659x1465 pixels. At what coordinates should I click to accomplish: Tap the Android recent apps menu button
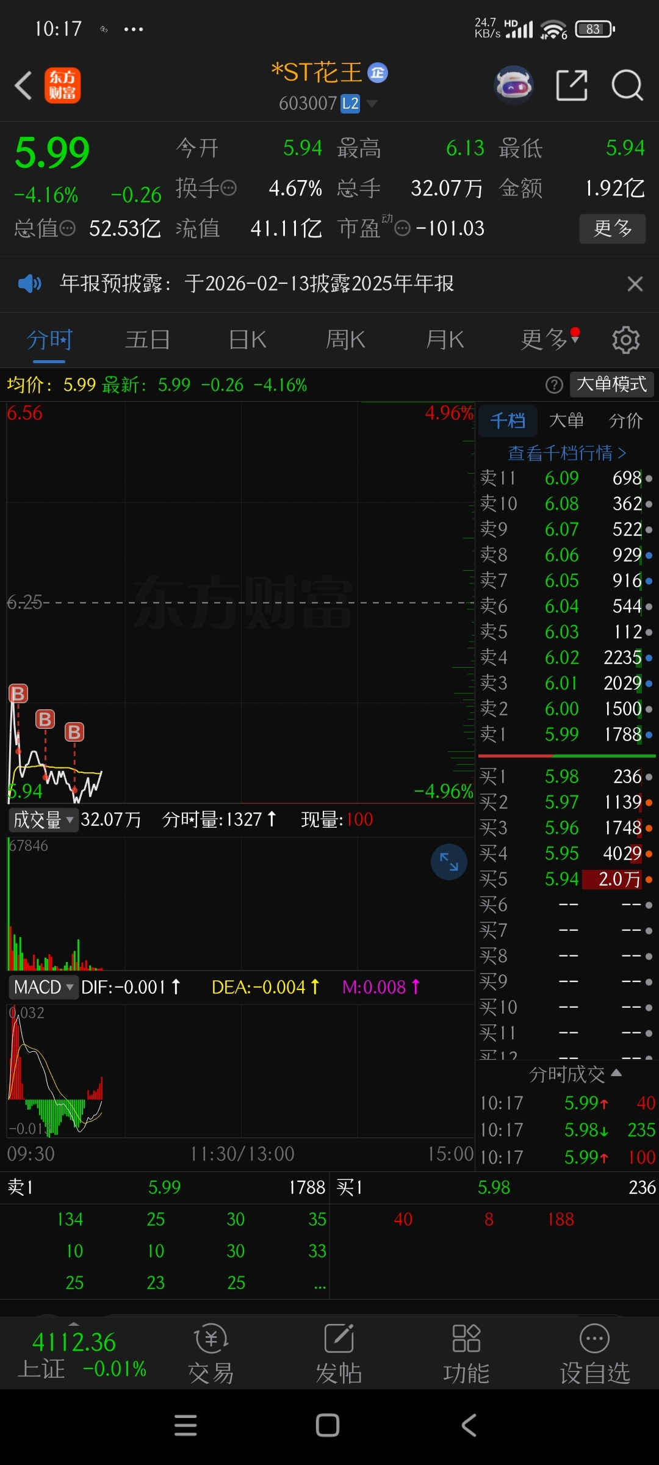[185, 1425]
